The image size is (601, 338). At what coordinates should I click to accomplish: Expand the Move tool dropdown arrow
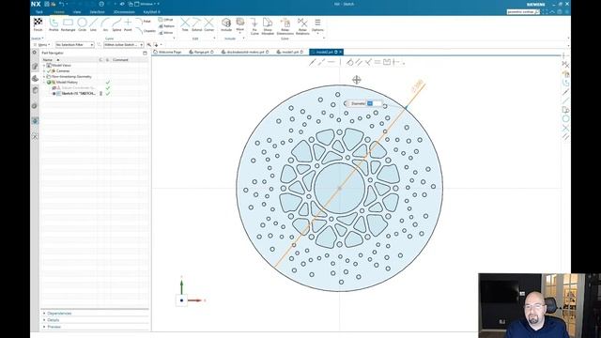(x=240, y=33)
